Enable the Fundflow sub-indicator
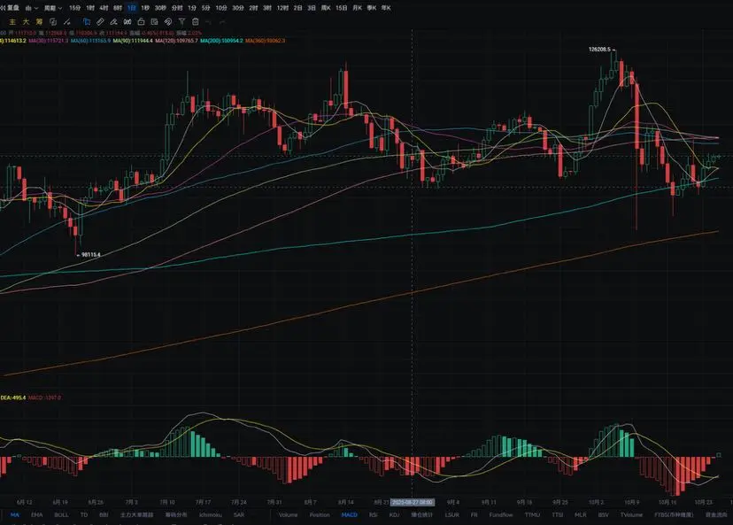The width and height of the screenshot is (733, 525). coord(501,514)
